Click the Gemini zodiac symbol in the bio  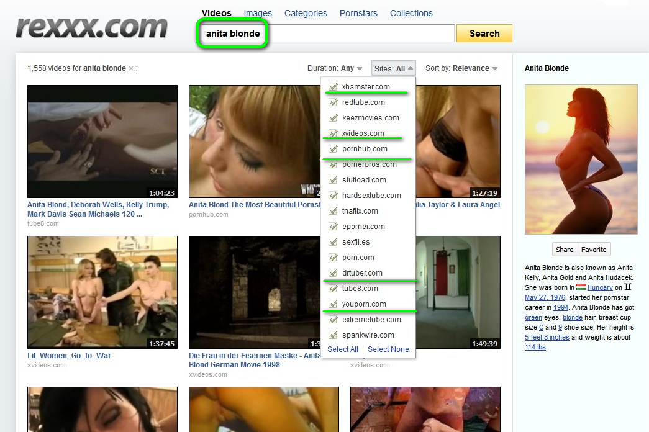tap(628, 287)
